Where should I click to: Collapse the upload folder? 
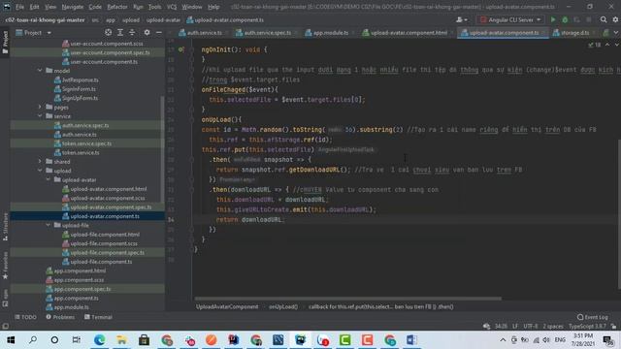[x=40, y=171]
